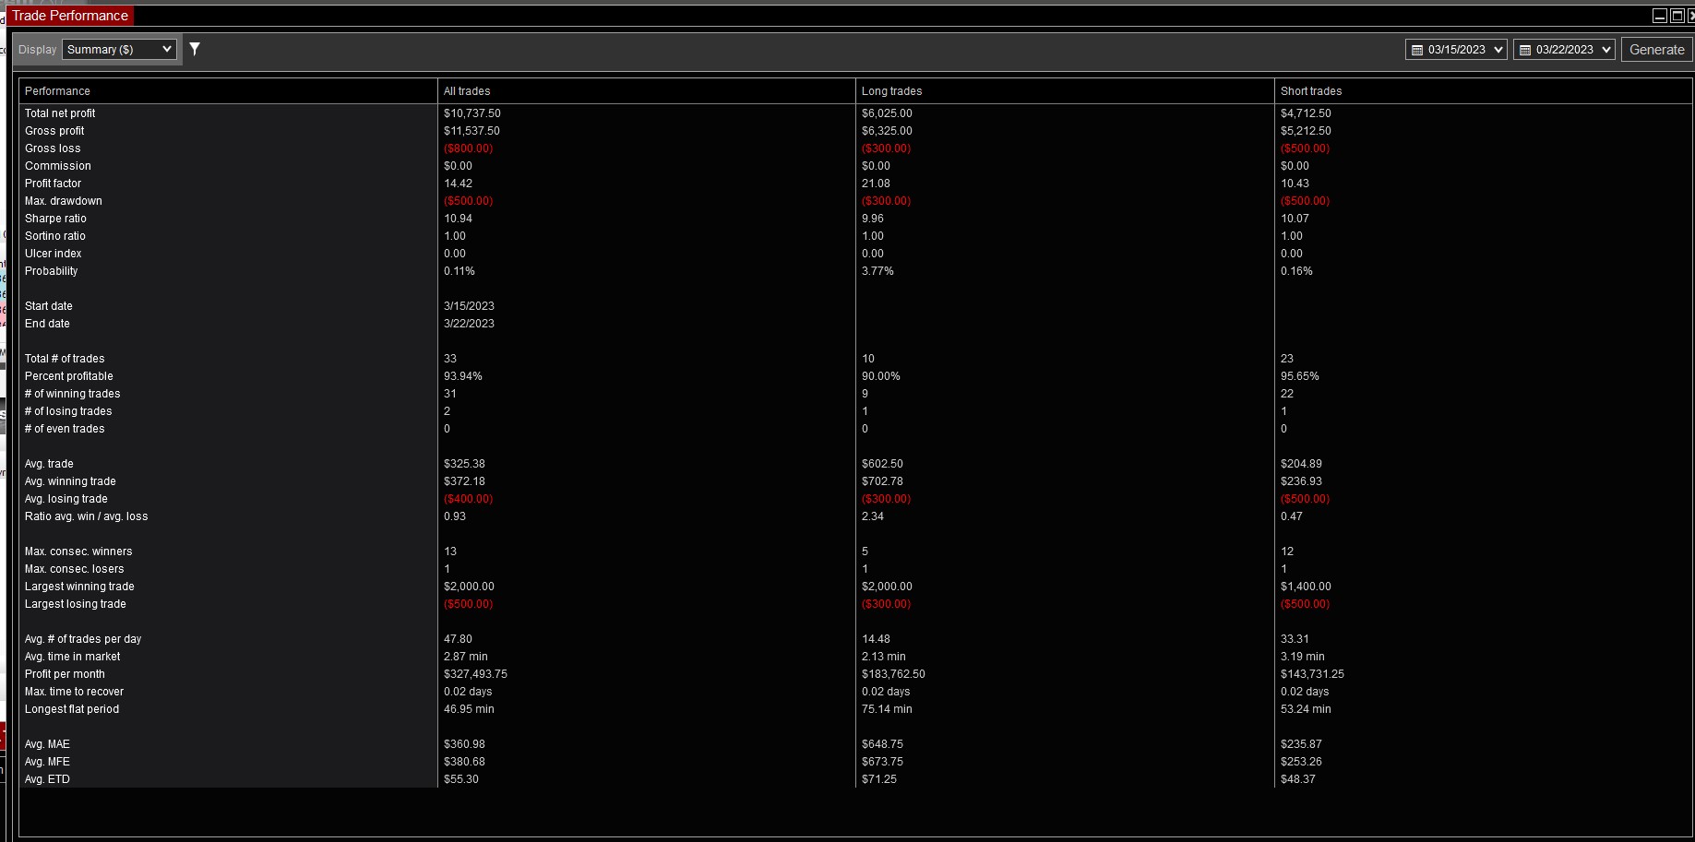
Task: Open the 03/22/2023 end date picker
Action: pyautogui.click(x=1564, y=50)
